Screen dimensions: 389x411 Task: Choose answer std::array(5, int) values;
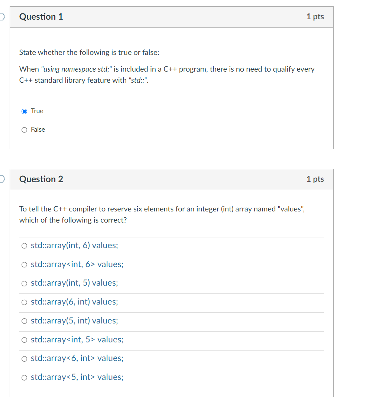(24, 320)
